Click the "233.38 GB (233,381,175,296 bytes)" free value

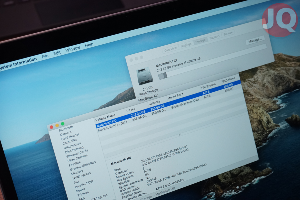[164, 154]
